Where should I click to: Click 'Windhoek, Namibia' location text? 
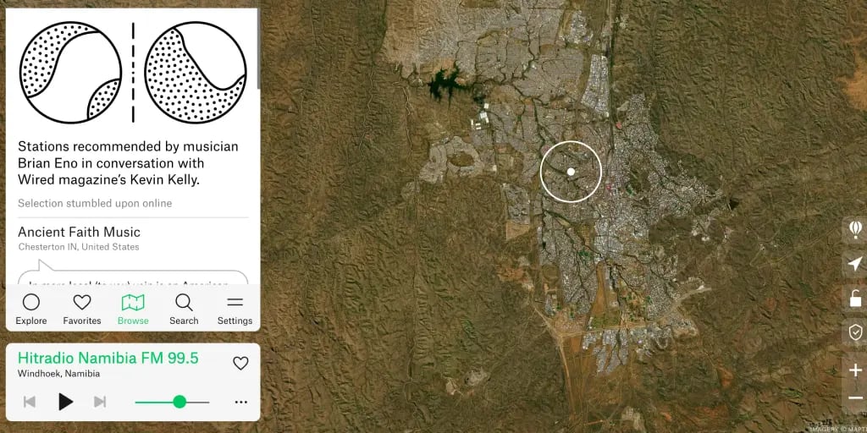click(x=58, y=374)
